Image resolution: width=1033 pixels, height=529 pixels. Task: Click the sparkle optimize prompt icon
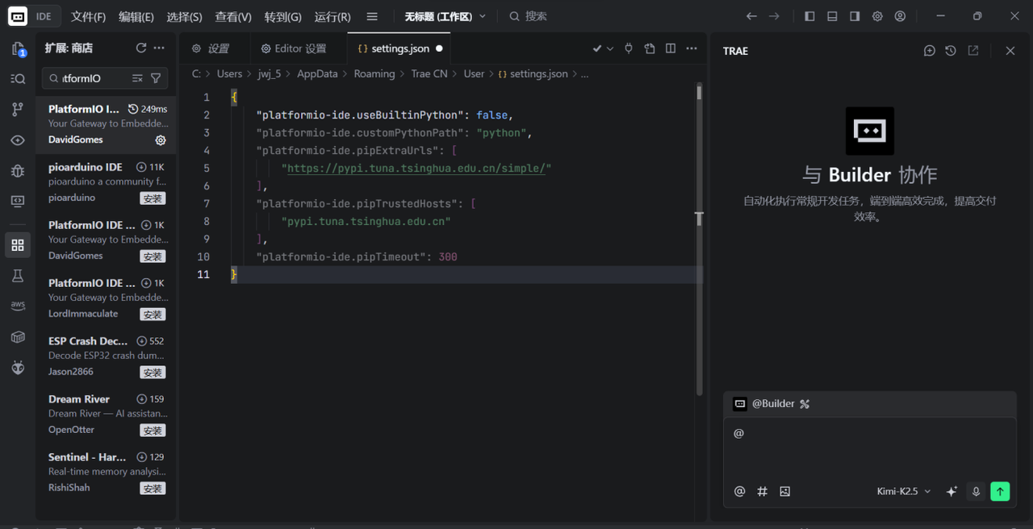(x=951, y=491)
